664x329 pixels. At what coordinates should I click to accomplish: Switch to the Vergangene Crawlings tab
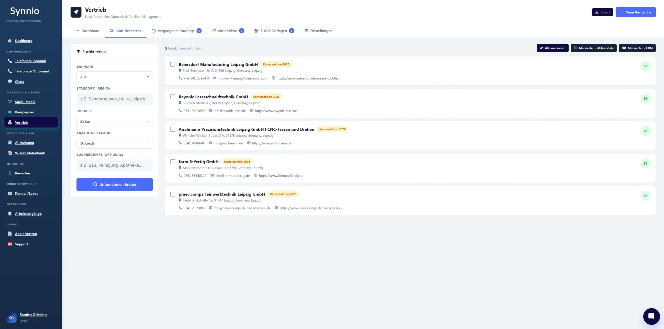(x=176, y=31)
